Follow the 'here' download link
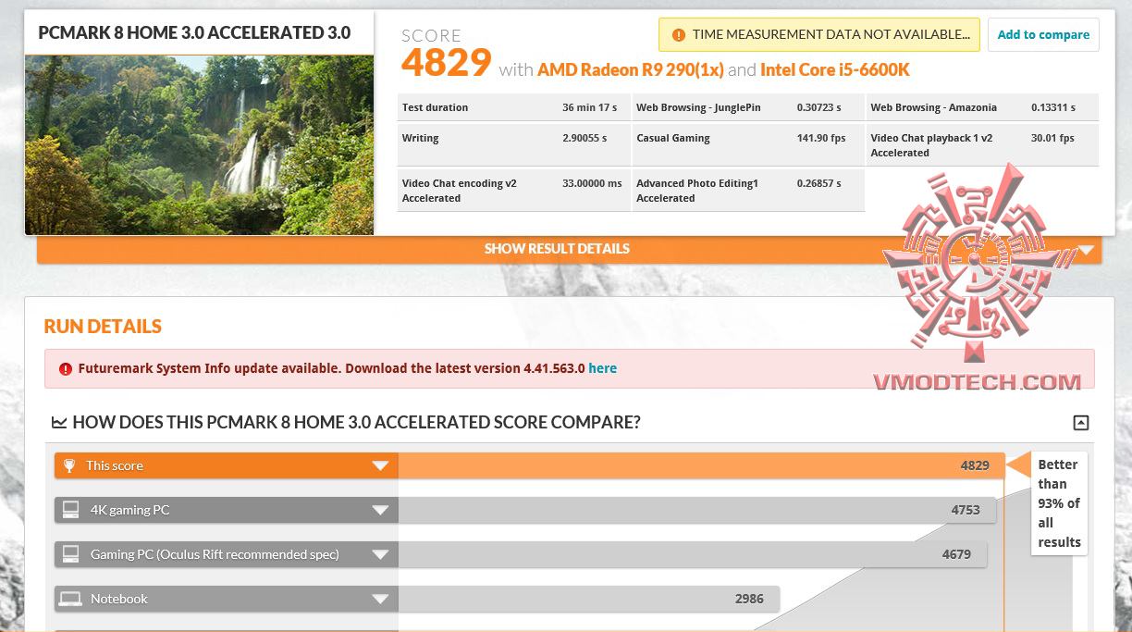Viewport: 1132px width, 632px height. coord(602,368)
